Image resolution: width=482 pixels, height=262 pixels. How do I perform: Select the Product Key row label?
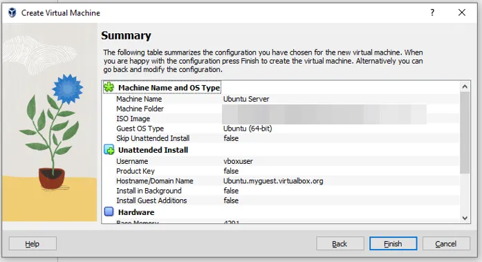pos(136,171)
